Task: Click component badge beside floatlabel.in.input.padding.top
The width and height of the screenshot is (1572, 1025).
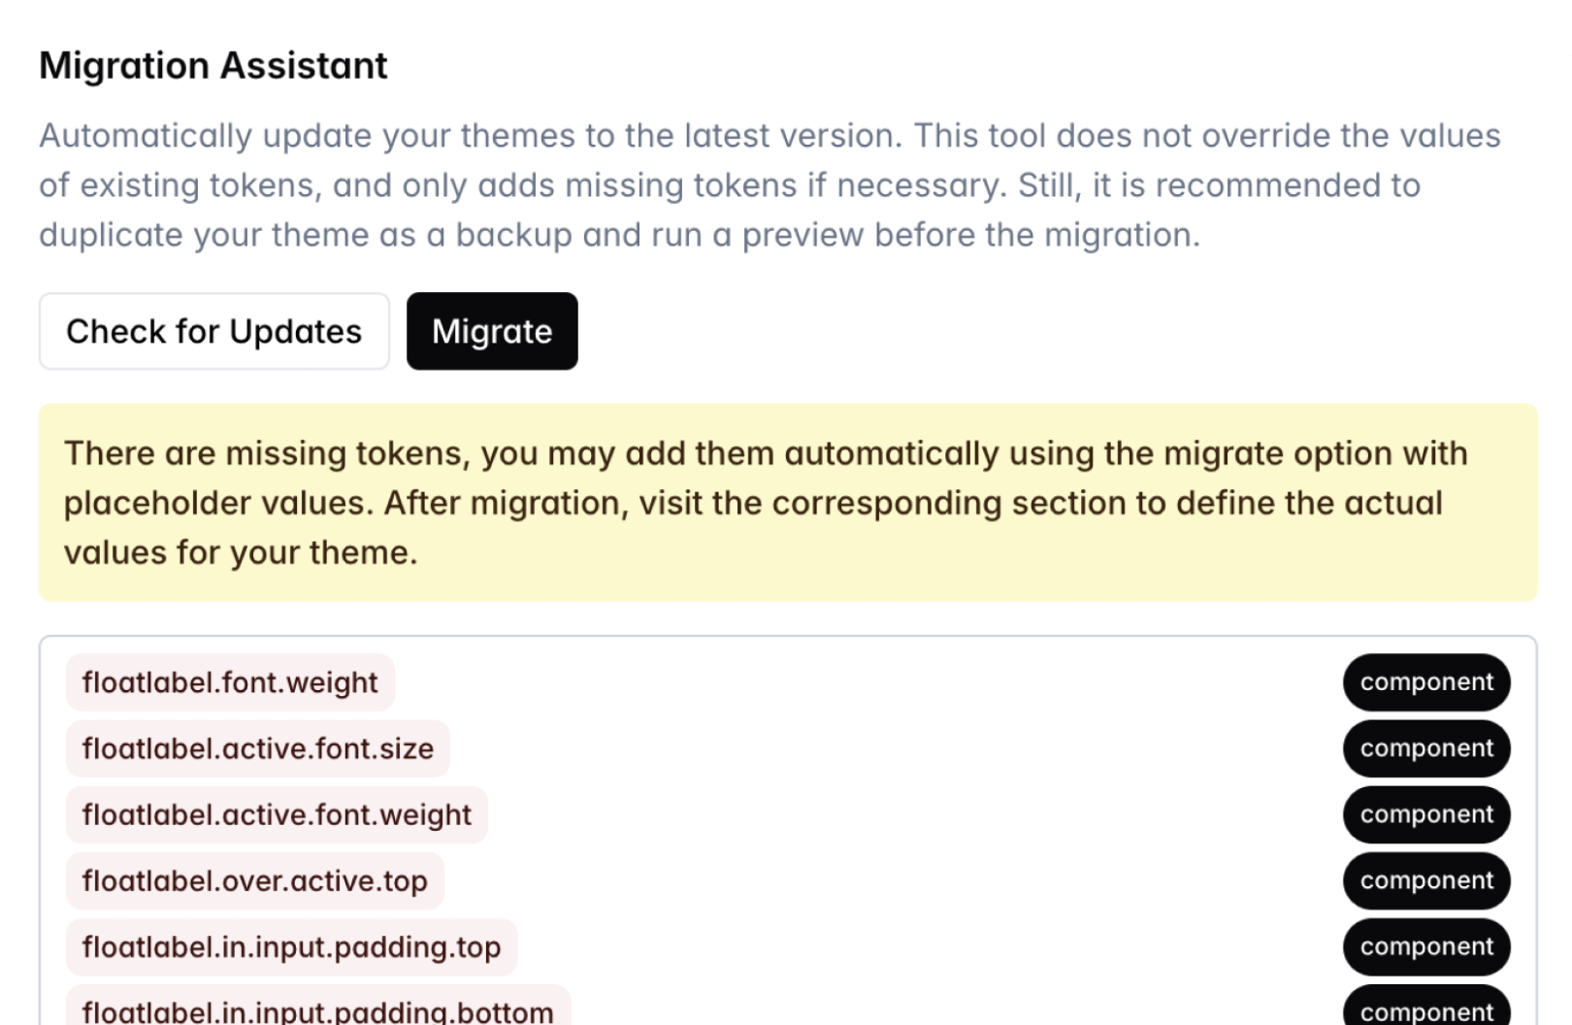Action: [x=1425, y=946]
